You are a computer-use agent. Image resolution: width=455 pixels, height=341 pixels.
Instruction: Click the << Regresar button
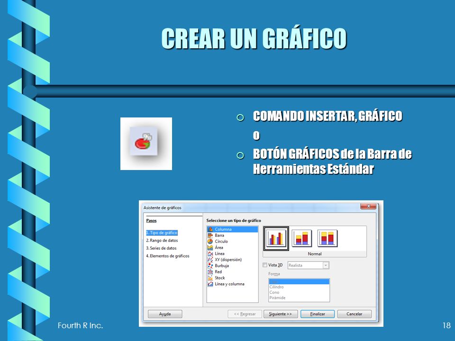(x=245, y=314)
